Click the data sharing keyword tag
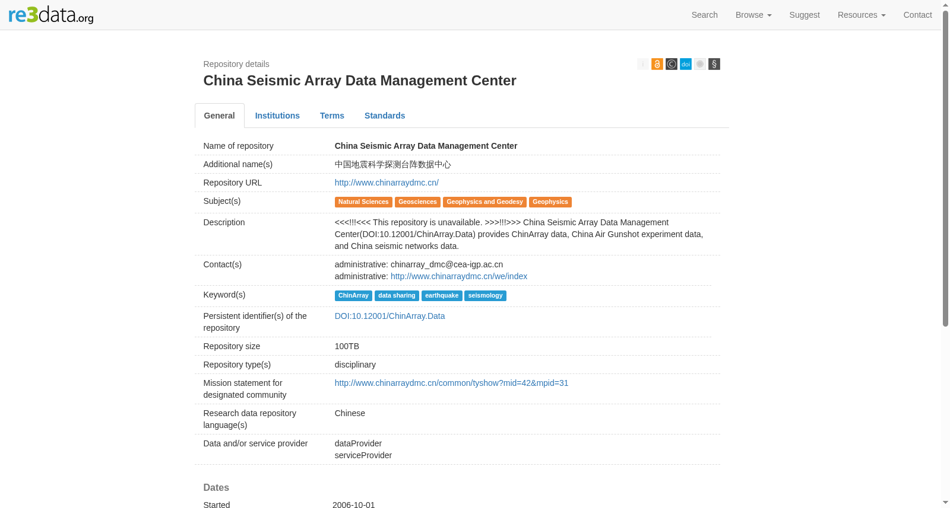Screen dimensions: 950x508 tap(397, 296)
